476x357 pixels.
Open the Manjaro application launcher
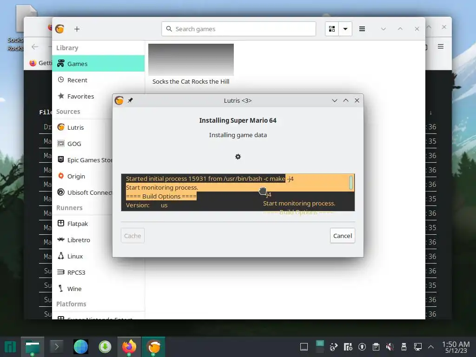click(x=10, y=347)
